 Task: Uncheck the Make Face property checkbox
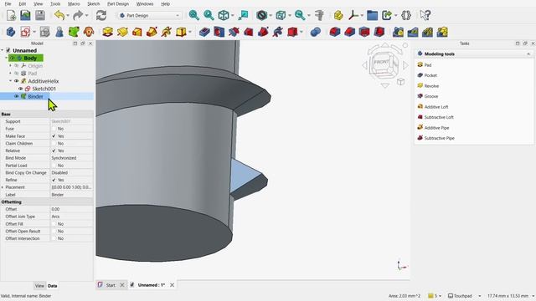[54, 136]
